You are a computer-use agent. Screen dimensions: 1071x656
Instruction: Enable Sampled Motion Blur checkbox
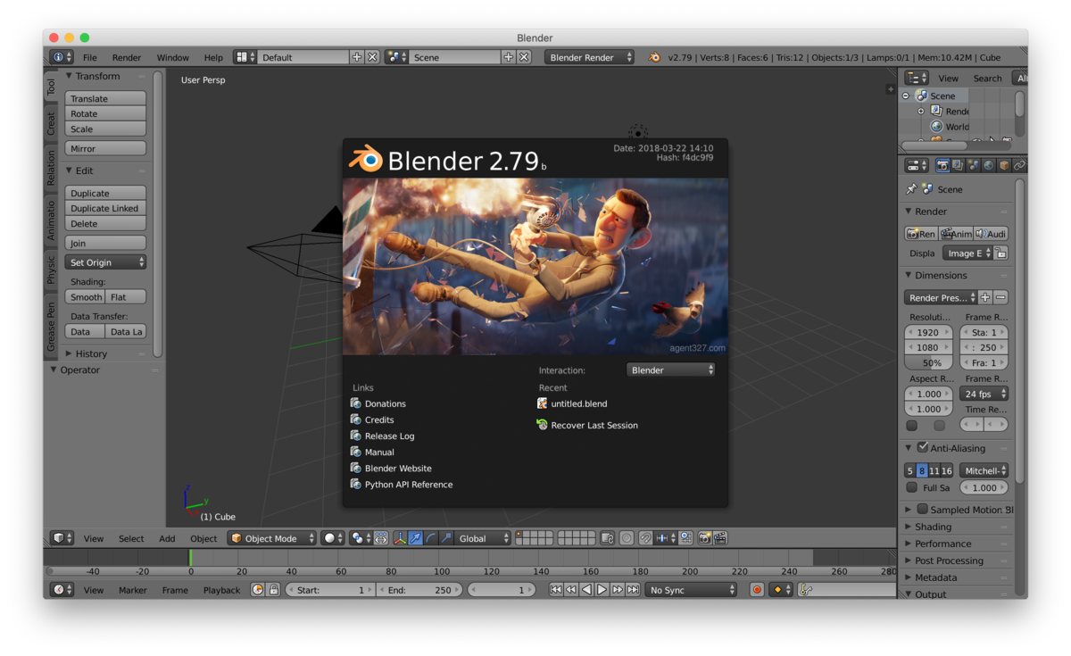(x=922, y=509)
